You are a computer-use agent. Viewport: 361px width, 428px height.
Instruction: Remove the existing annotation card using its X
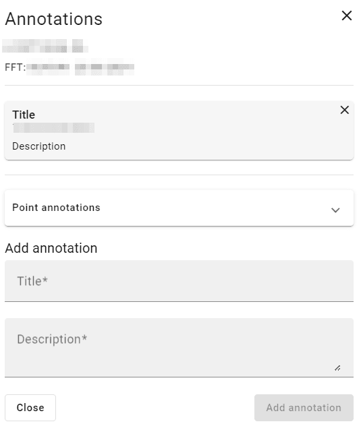[x=344, y=110]
